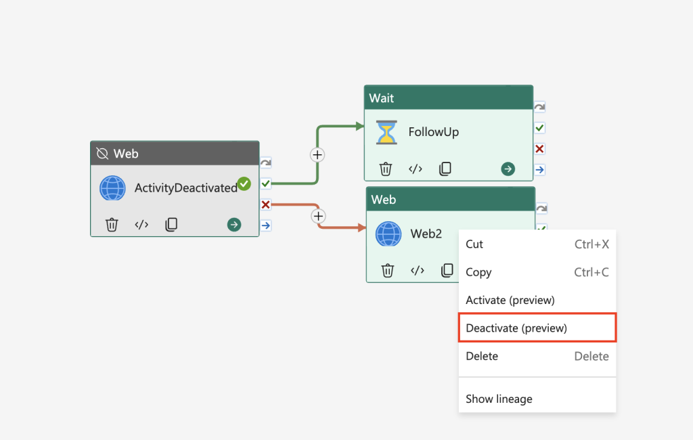Duplicate the FollowUp Wait activity
Screen dimensions: 693x440
[x=445, y=169]
